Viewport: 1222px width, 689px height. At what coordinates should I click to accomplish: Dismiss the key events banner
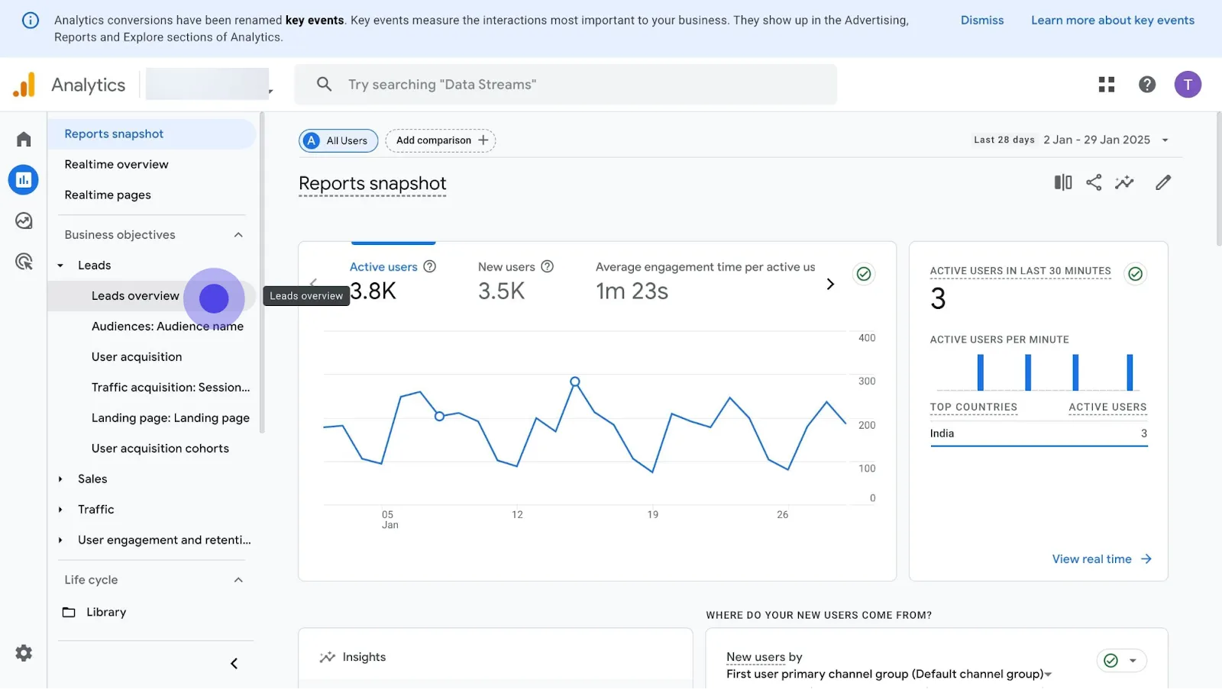click(982, 21)
